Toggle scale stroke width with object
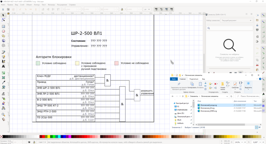This screenshot has height=144, width=266. [156, 9]
